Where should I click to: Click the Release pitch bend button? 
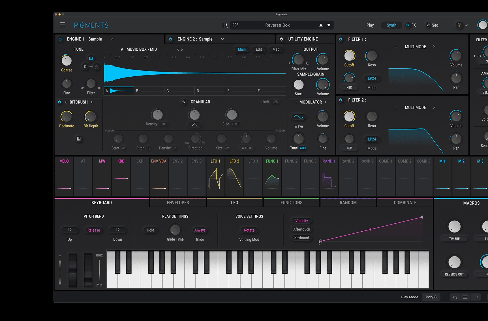pos(94,230)
